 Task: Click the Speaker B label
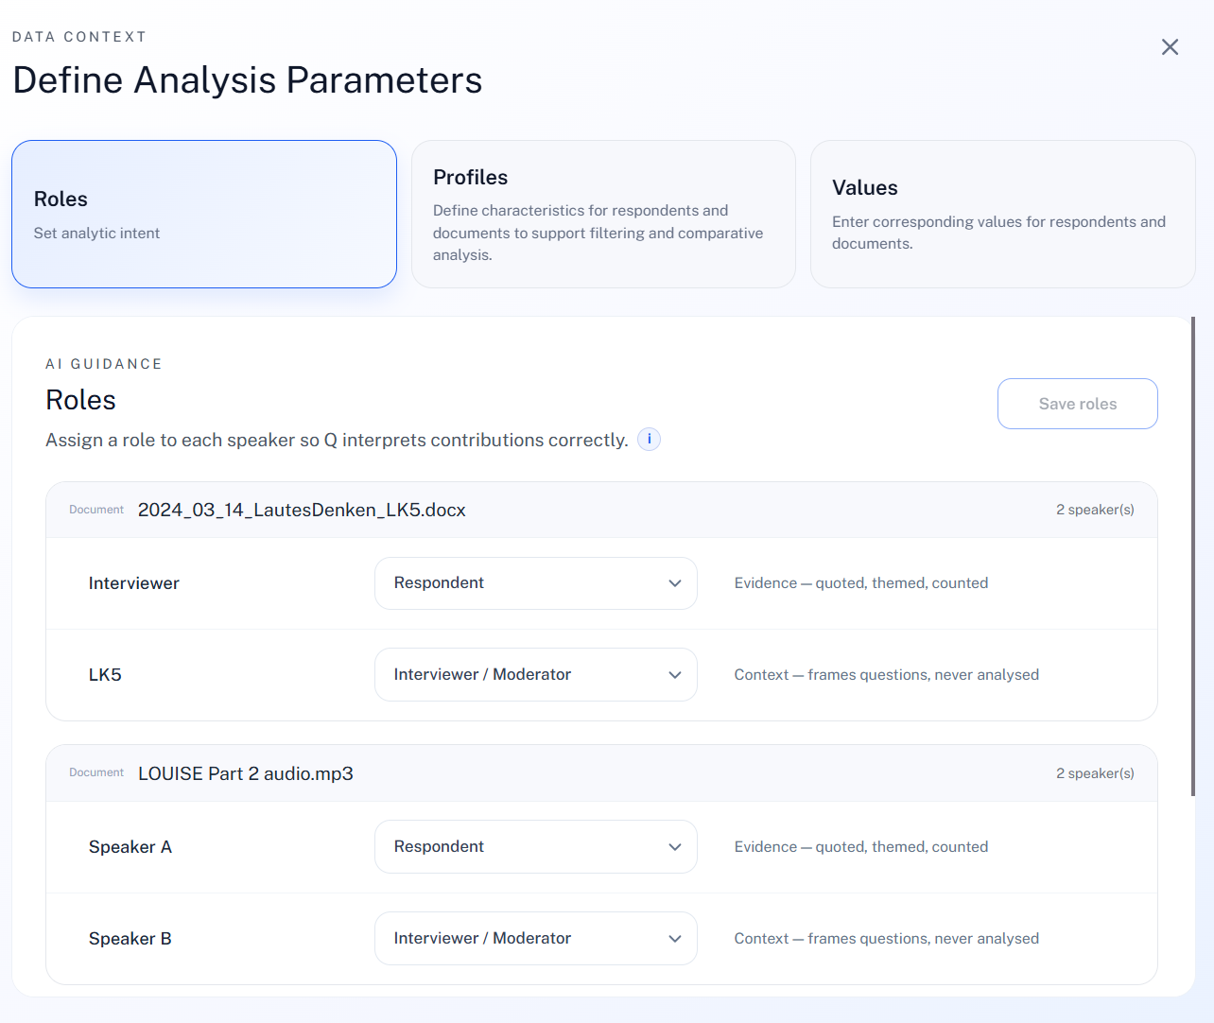click(x=130, y=939)
